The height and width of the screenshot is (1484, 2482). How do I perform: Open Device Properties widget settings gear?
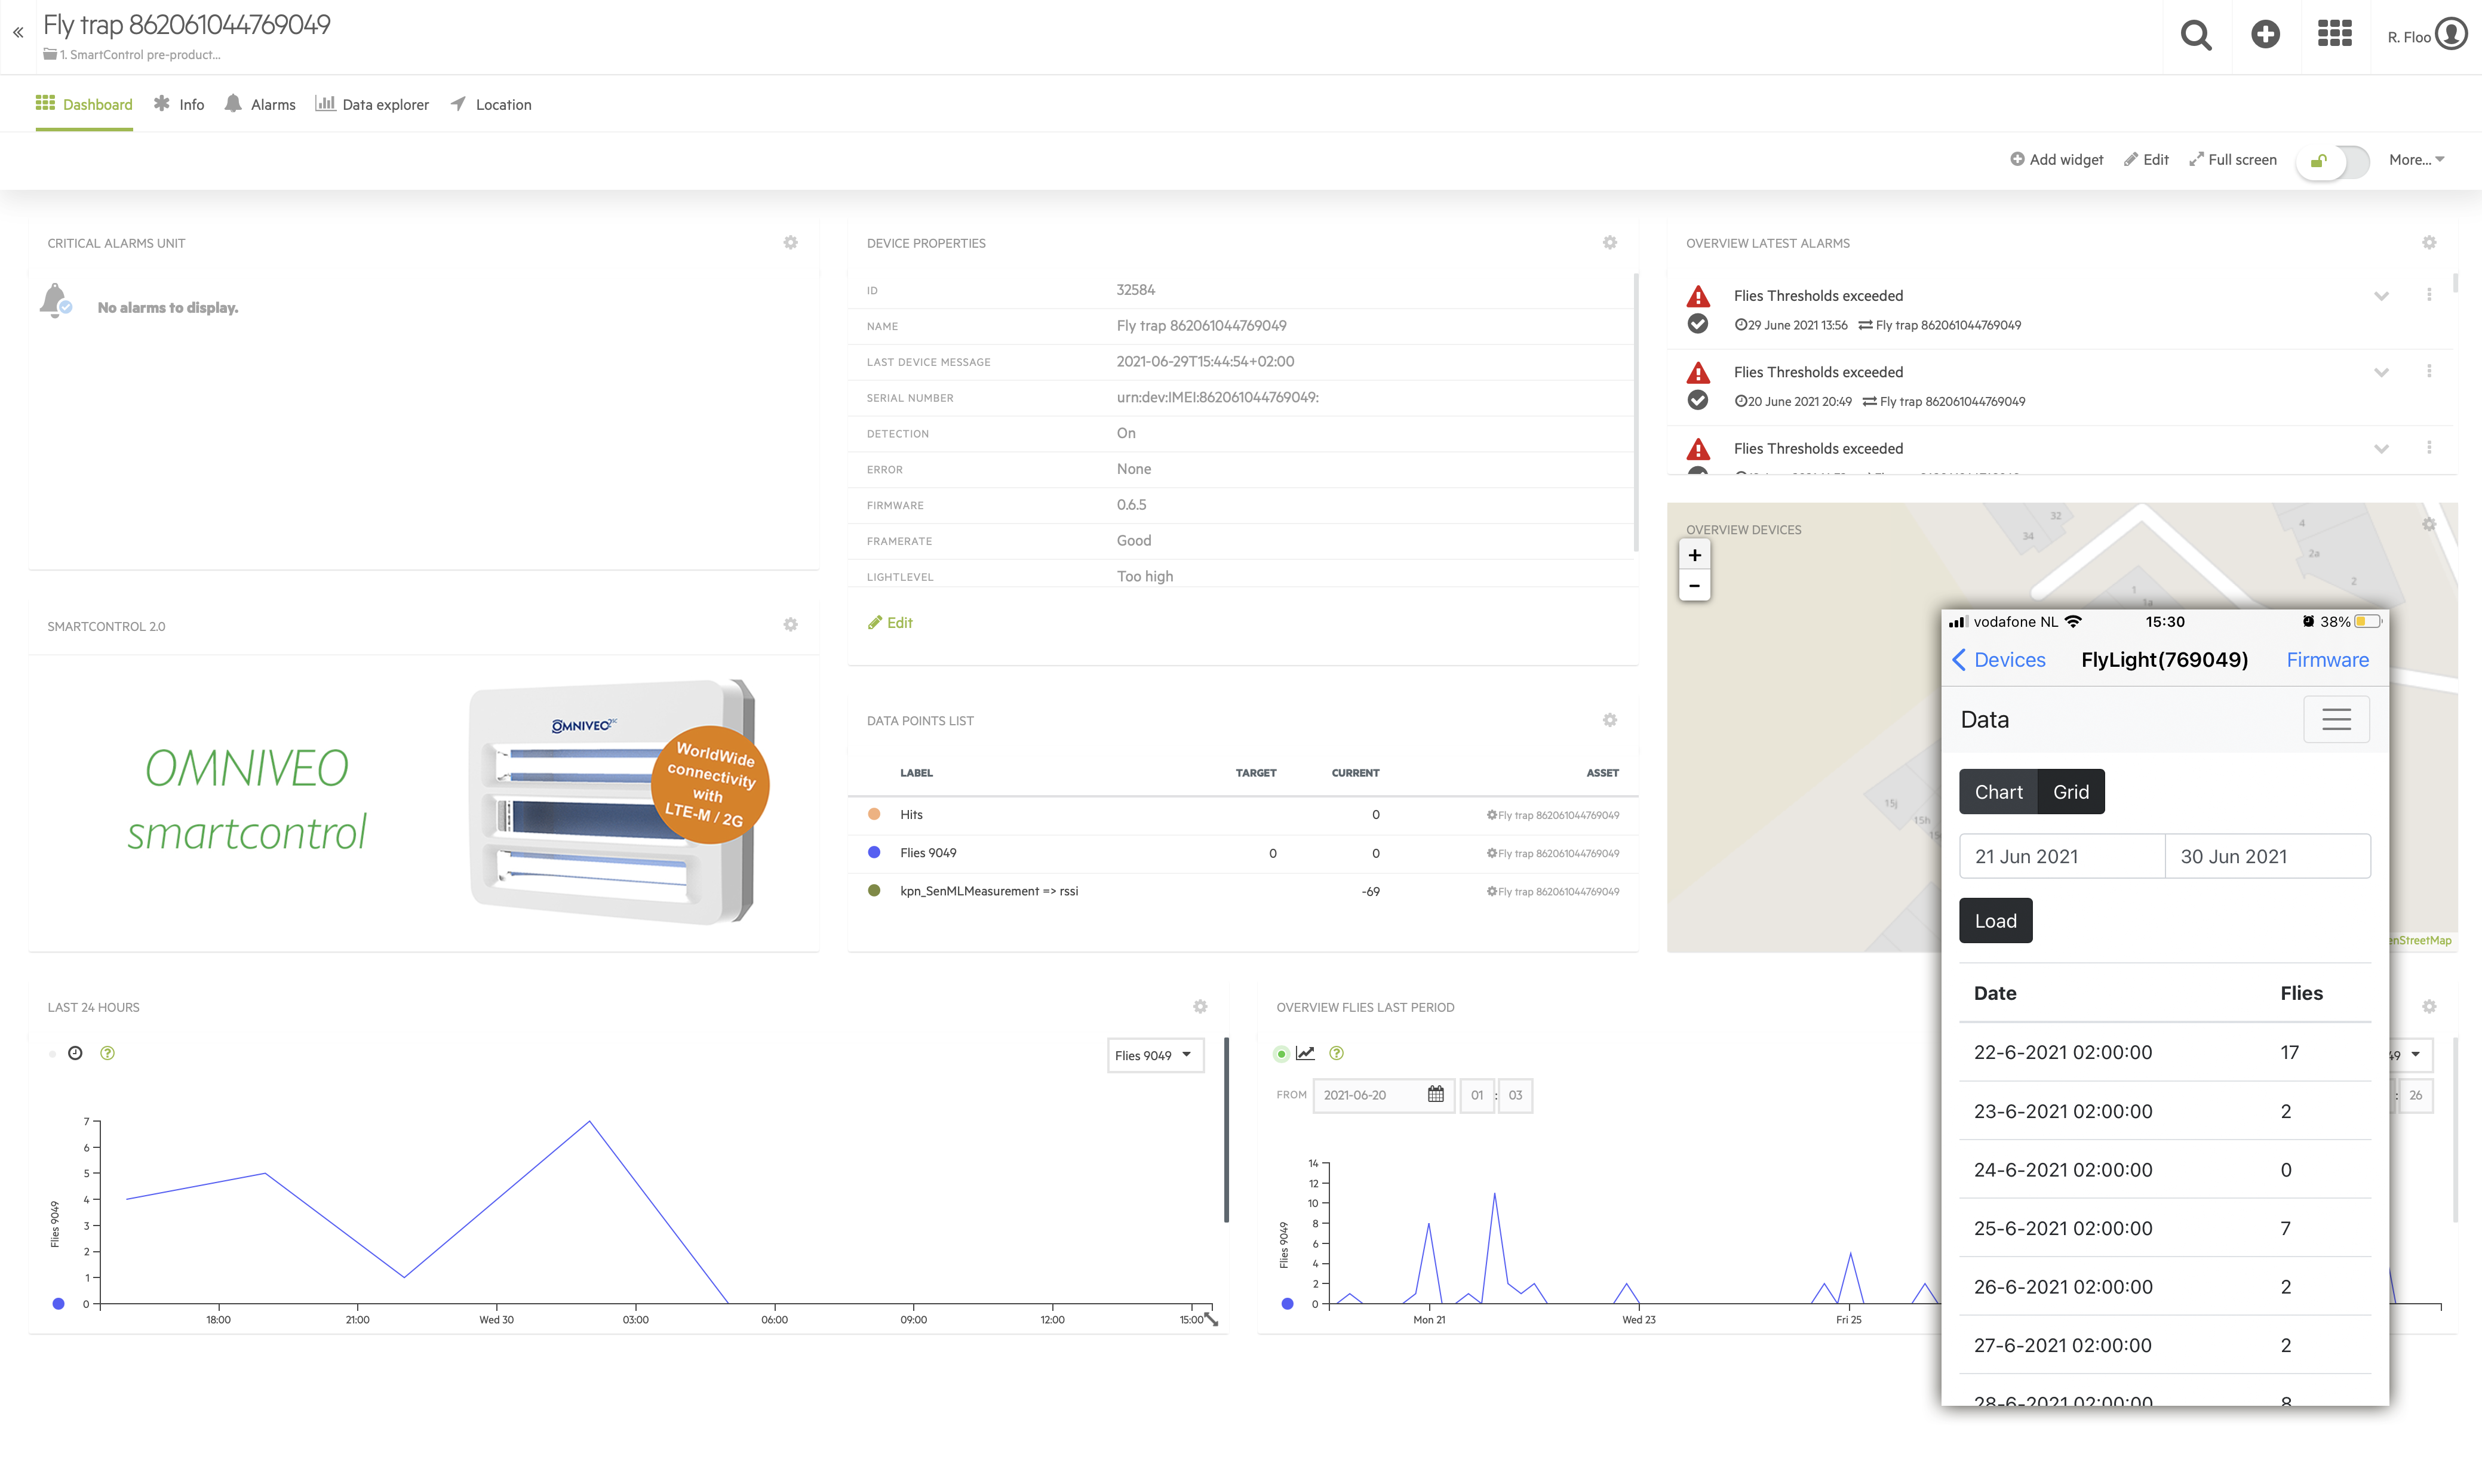coord(1609,243)
